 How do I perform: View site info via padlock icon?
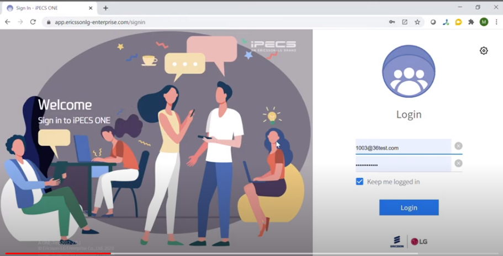(x=49, y=23)
